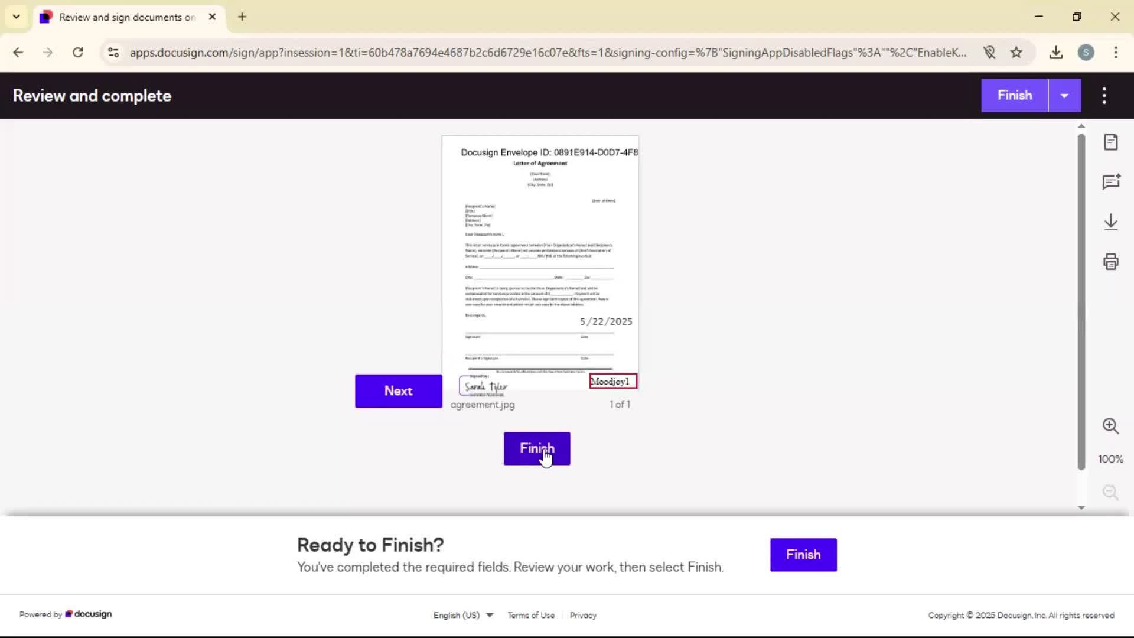Click the Docusign Envelope ID text

click(x=549, y=152)
